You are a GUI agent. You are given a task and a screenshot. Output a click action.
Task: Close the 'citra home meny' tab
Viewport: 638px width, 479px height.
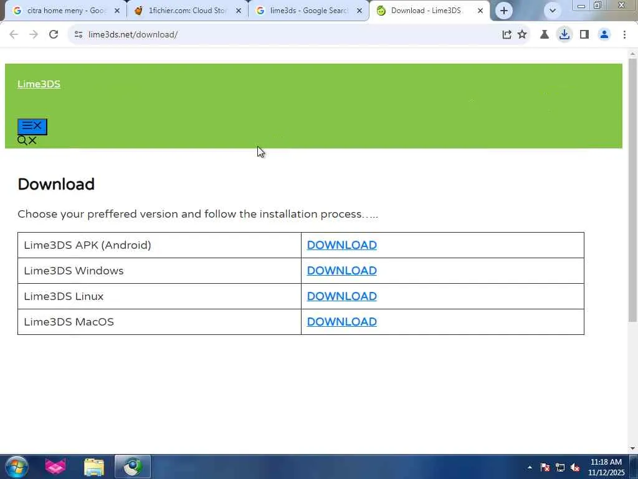tap(117, 11)
